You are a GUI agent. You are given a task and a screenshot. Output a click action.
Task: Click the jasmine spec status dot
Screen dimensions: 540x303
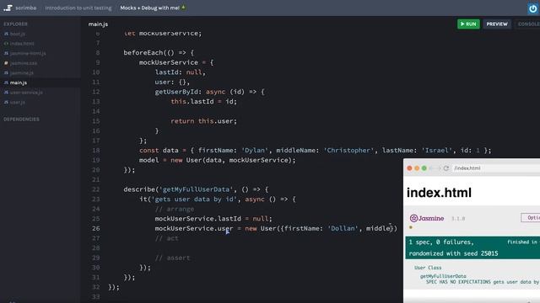pyautogui.click(x=411, y=227)
